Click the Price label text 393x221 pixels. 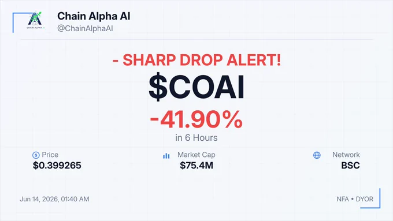[x=50, y=155]
